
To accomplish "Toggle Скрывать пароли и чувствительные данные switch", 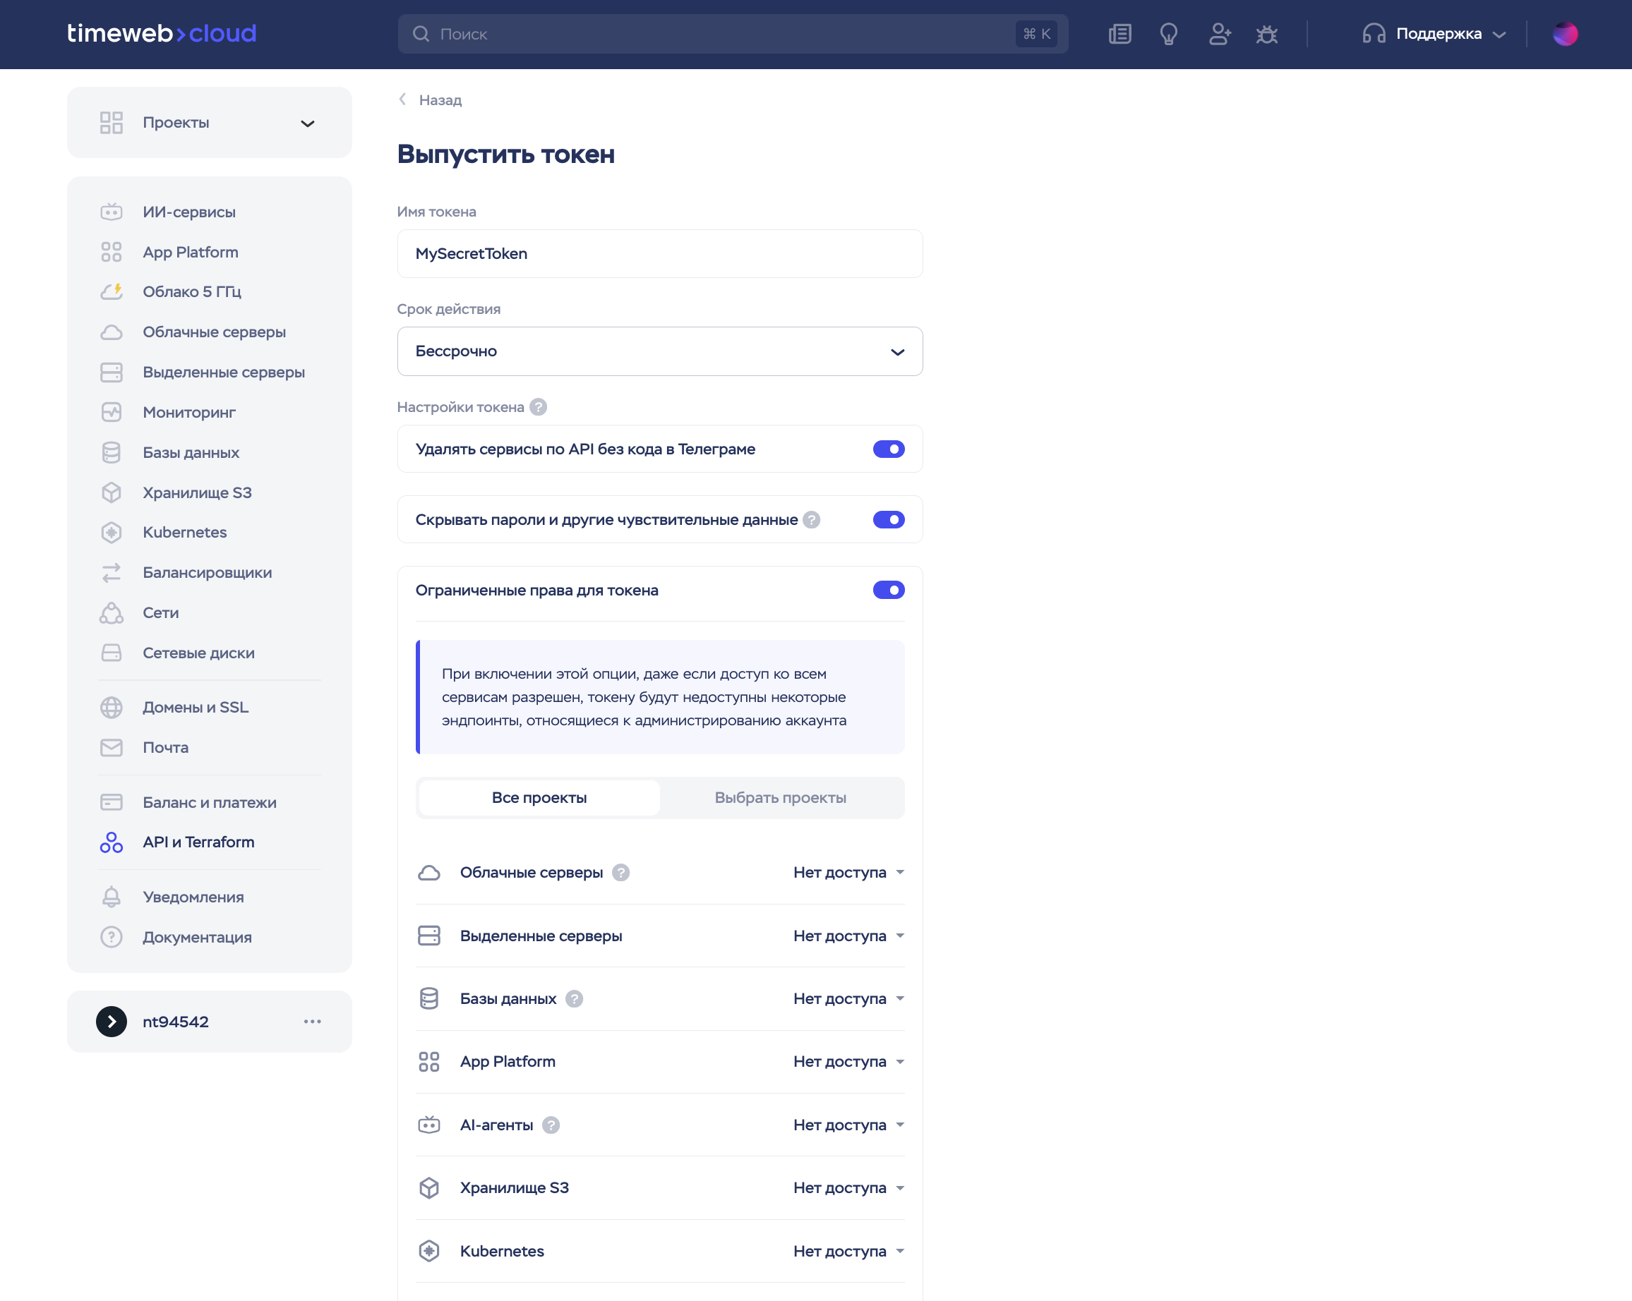I will [x=889, y=520].
